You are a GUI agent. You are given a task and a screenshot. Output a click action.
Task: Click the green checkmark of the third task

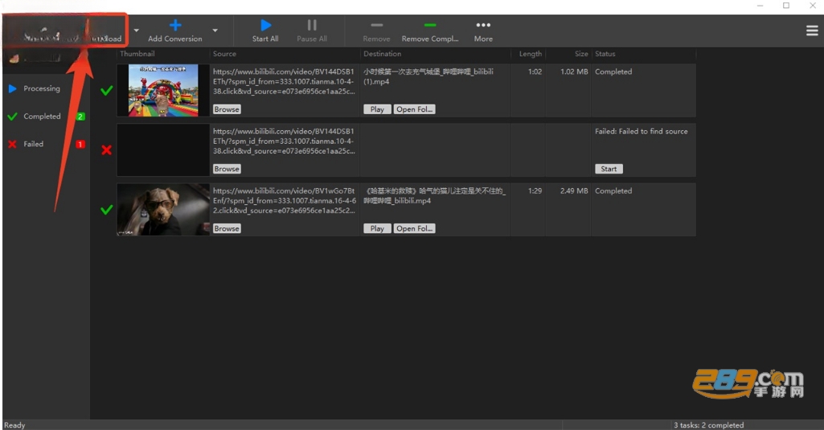(x=107, y=210)
